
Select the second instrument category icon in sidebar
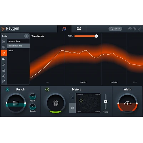point(4,47)
